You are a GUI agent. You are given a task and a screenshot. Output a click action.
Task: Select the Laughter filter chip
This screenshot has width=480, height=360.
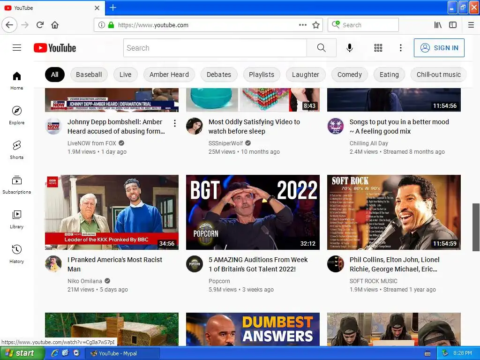306,75
